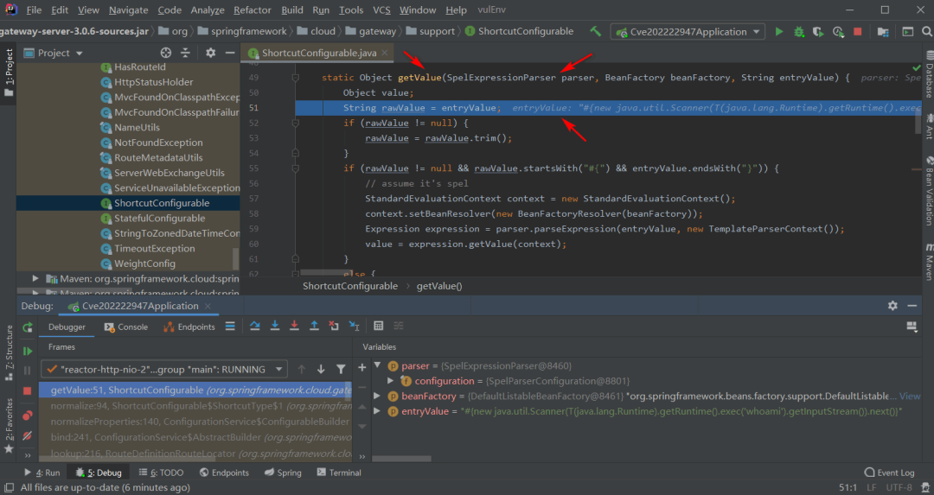
Task: Collapse code fold at line 49
Action: tap(296, 78)
